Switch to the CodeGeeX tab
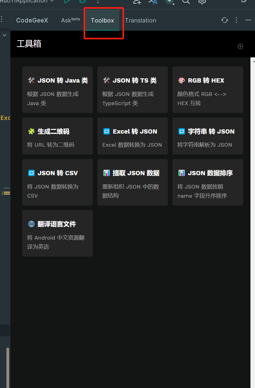The image size is (255, 388). (32, 20)
